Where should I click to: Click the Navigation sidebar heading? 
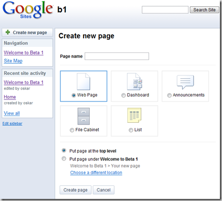[x=16, y=43]
